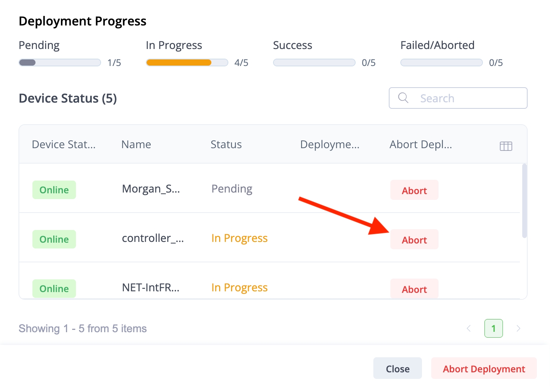
Task: Click the Abort Deployment column header
Action: click(x=420, y=144)
